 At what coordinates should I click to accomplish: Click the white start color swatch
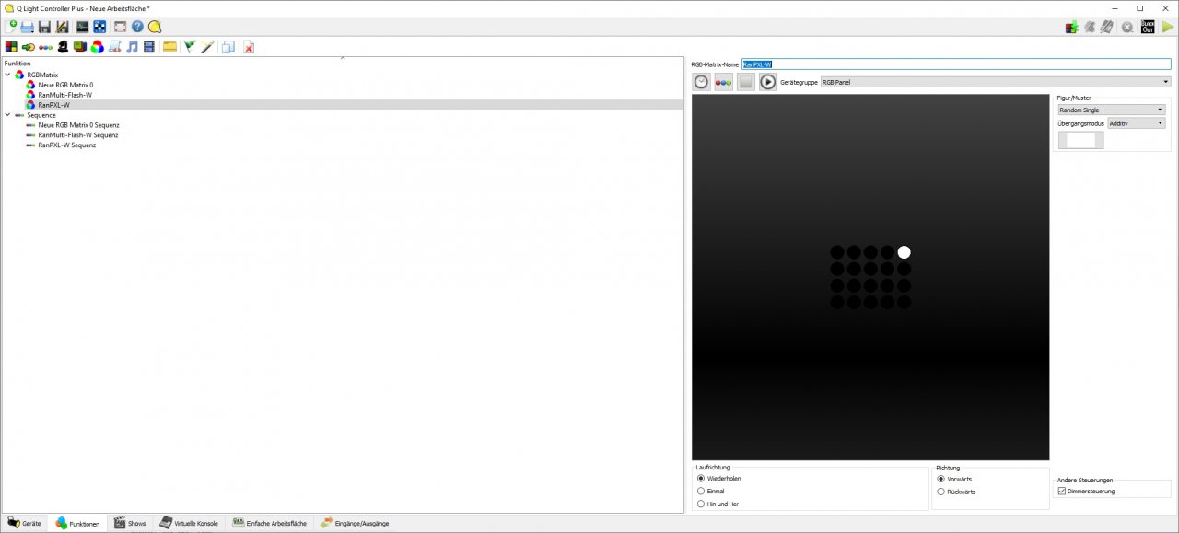click(1080, 140)
